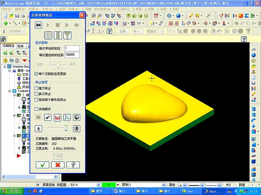Collapse the 属性 properties tree node

click(9, 71)
